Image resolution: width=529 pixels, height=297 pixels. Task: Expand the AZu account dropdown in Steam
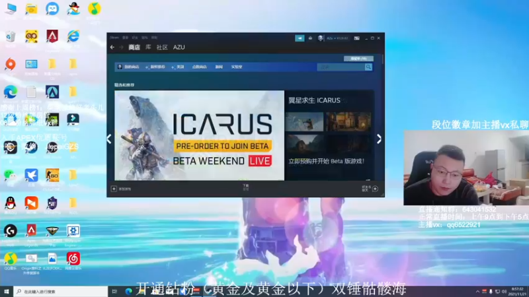pos(337,38)
